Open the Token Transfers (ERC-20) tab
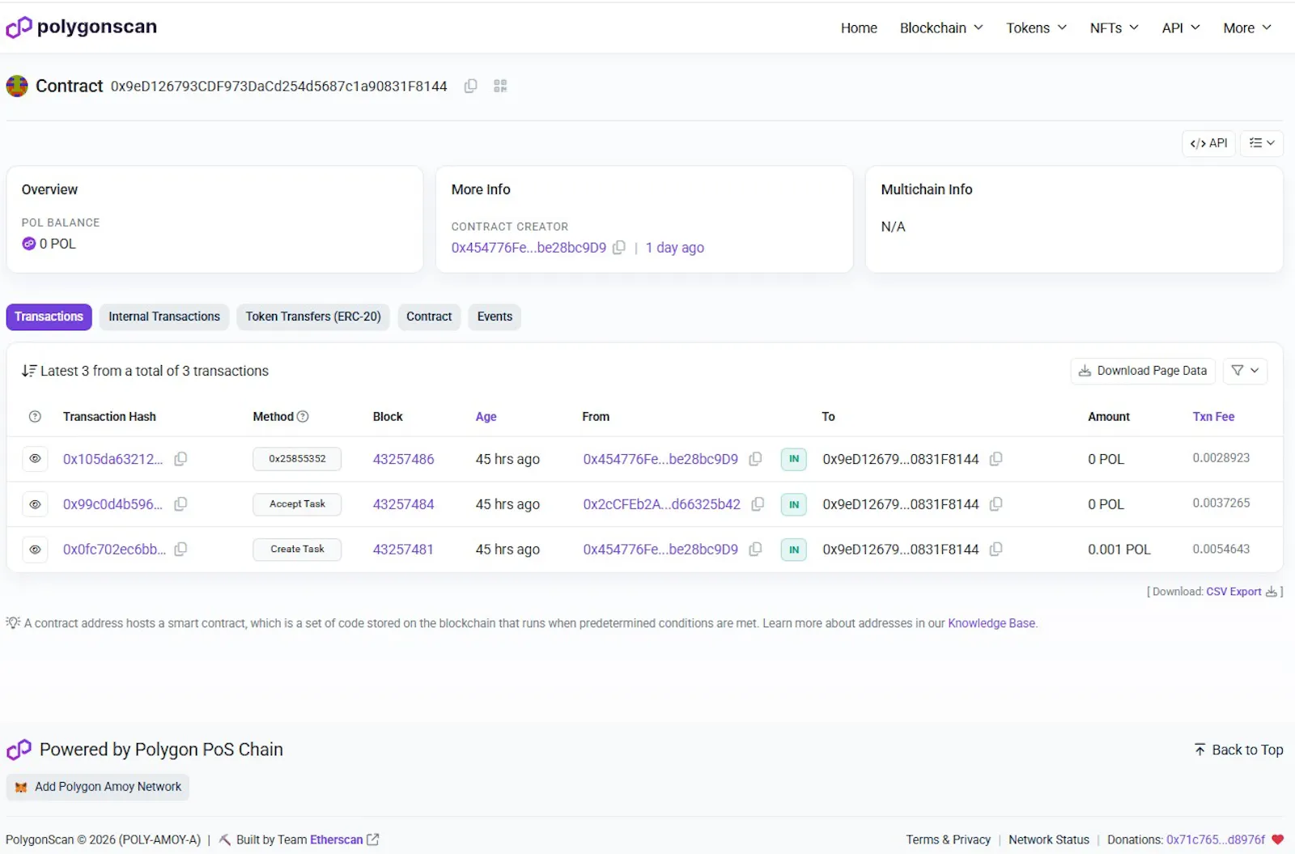Screen dimensions: 1295x854 pyautogui.click(x=313, y=317)
